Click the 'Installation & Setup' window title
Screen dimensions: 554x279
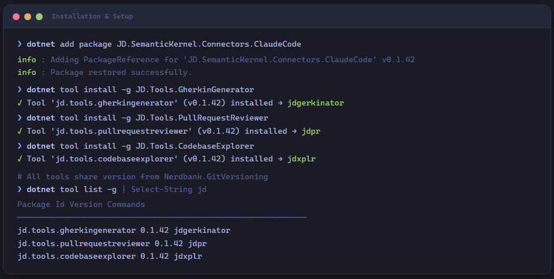pos(92,16)
